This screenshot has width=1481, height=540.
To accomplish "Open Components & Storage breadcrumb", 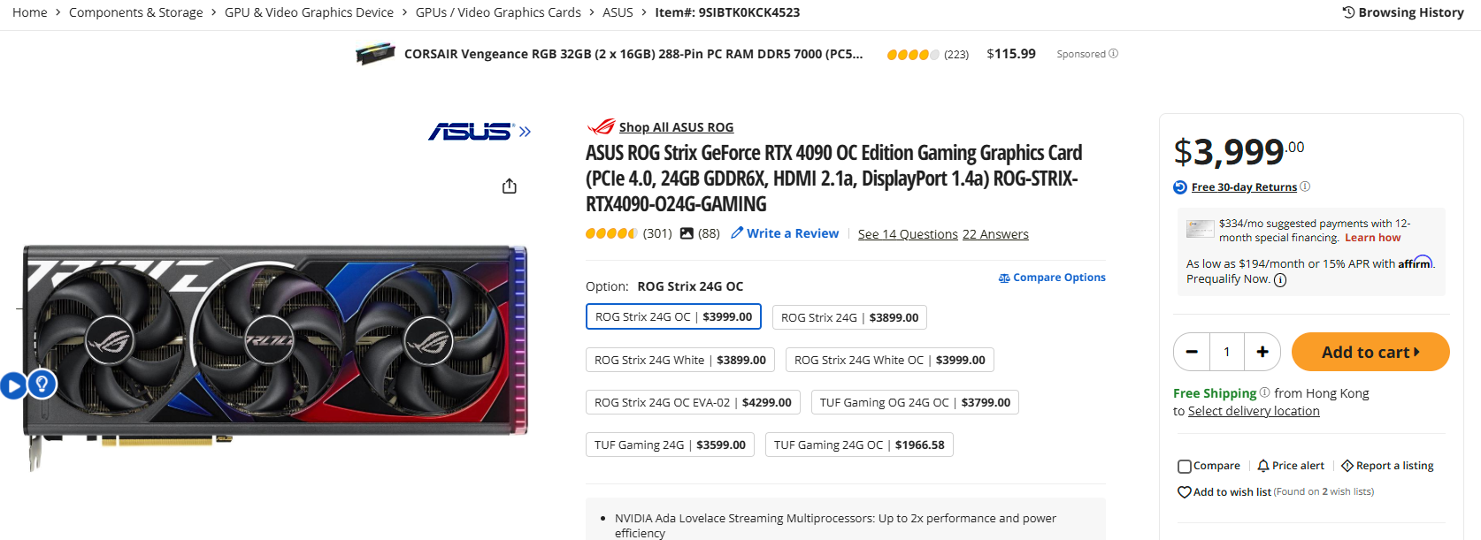I will (x=135, y=12).
